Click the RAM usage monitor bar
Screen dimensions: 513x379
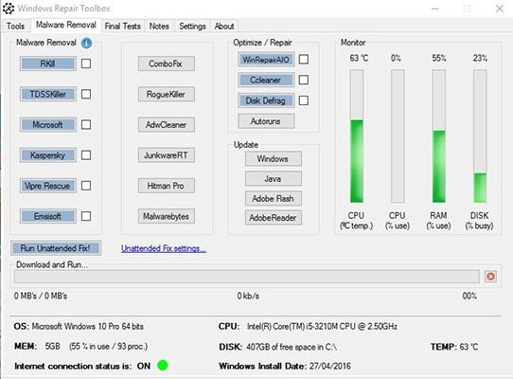(439, 135)
